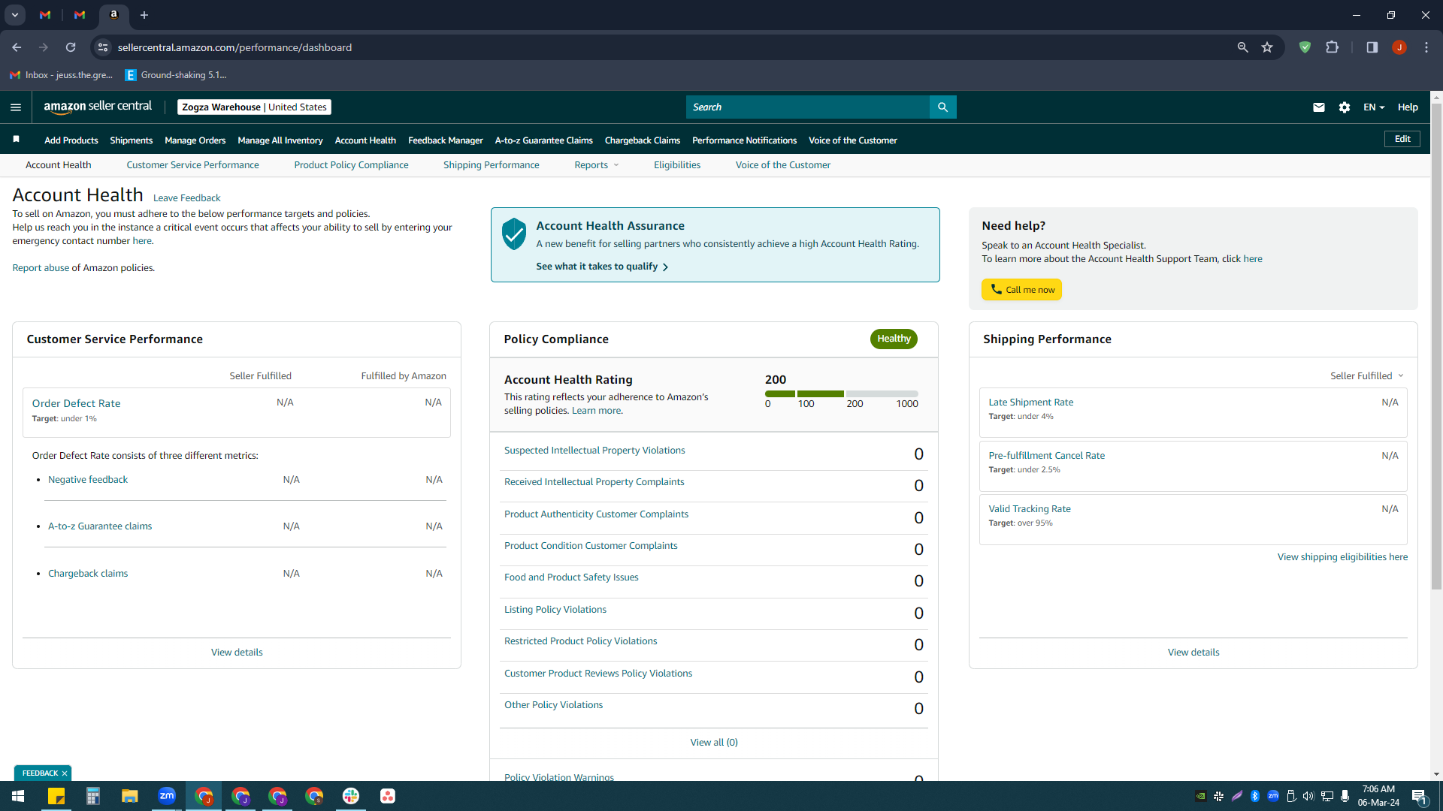Image resolution: width=1443 pixels, height=811 pixels.
Task: Open the settings gear icon
Action: (1345, 107)
